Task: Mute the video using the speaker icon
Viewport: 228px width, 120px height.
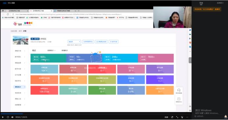Action: tap(13, 117)
